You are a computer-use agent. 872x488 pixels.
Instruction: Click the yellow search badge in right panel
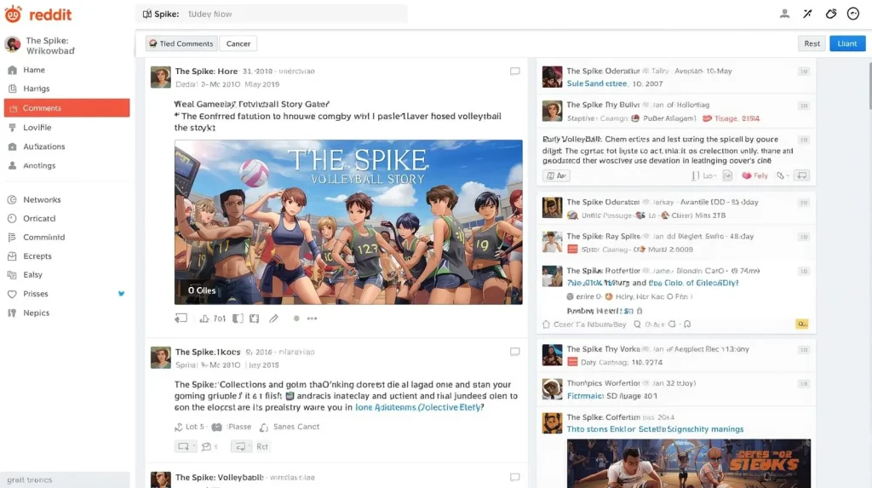(x=801, y=324)
